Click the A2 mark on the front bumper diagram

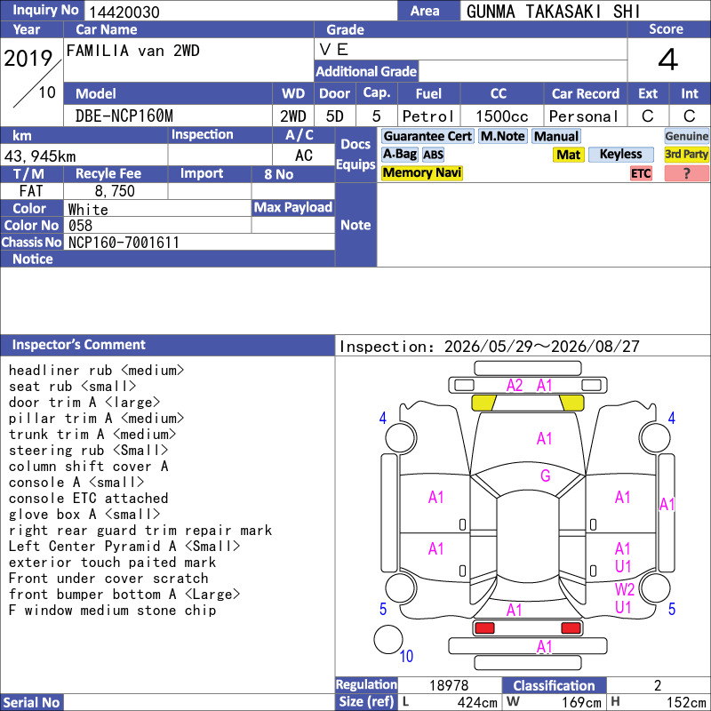515,386
